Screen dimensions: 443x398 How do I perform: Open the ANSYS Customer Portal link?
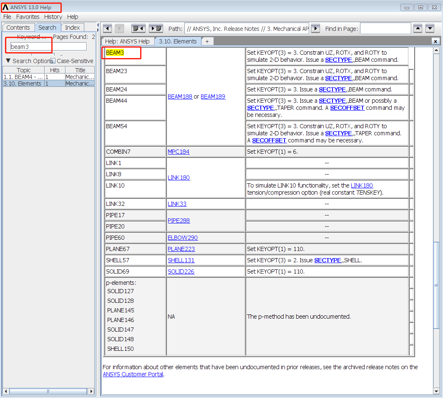133,374
